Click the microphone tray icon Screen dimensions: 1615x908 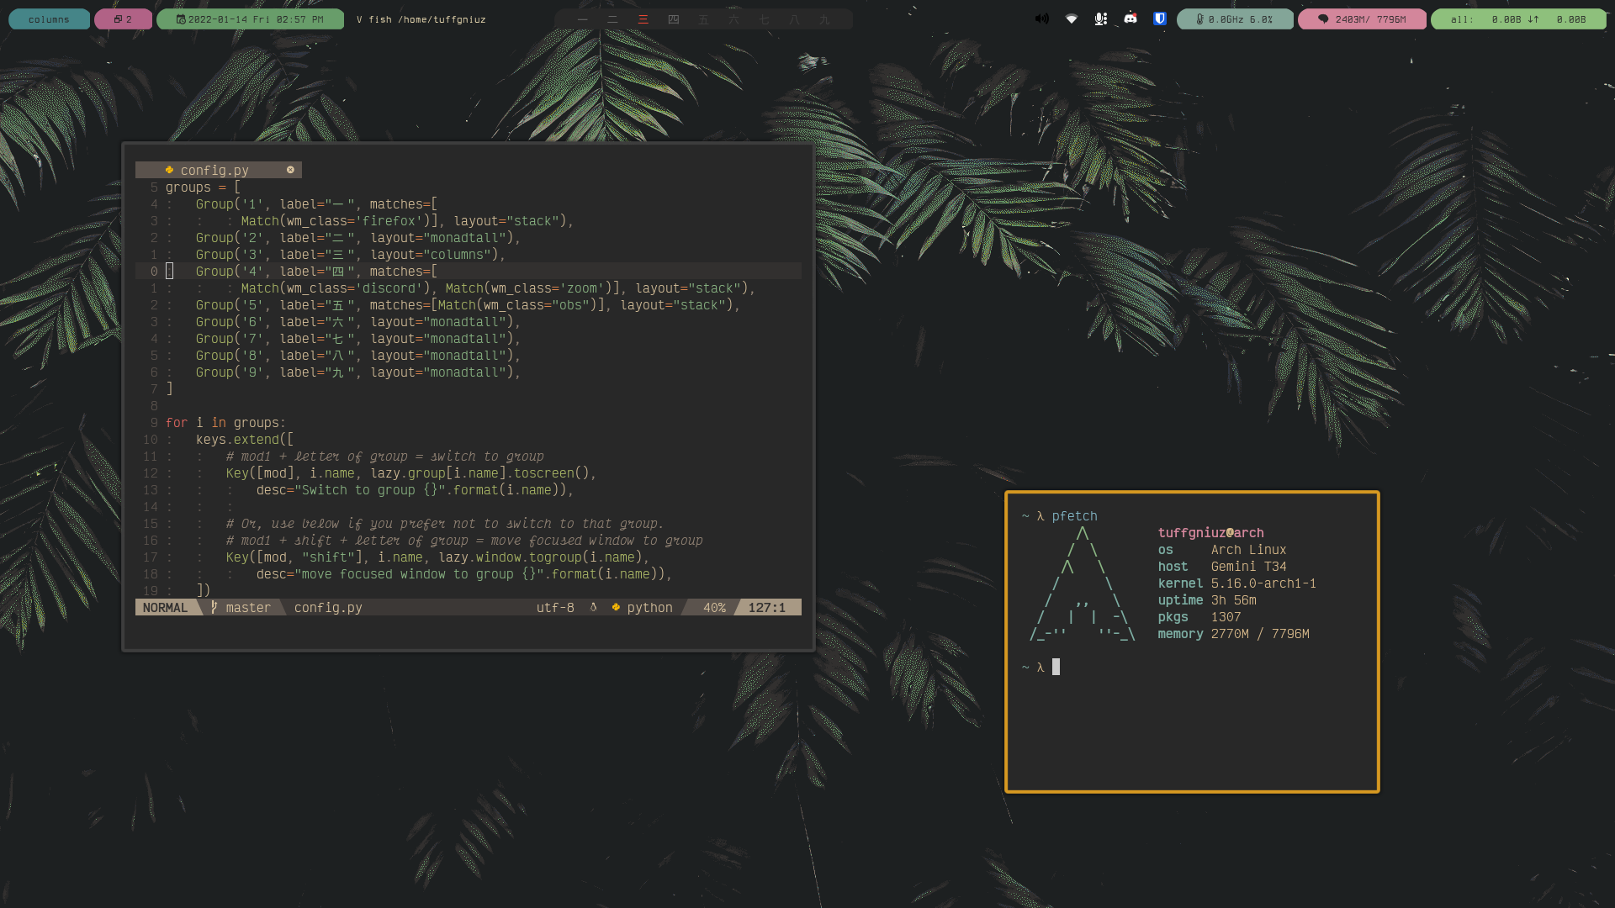click(1100, 18)
